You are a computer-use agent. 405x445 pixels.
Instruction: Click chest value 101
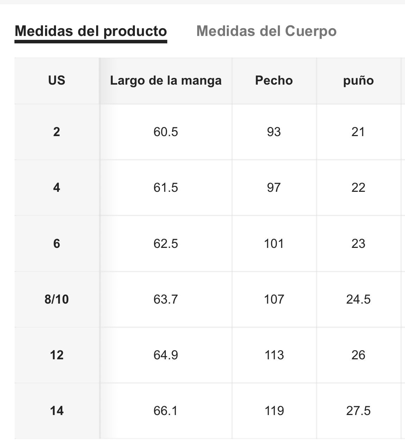coord(274,244)
